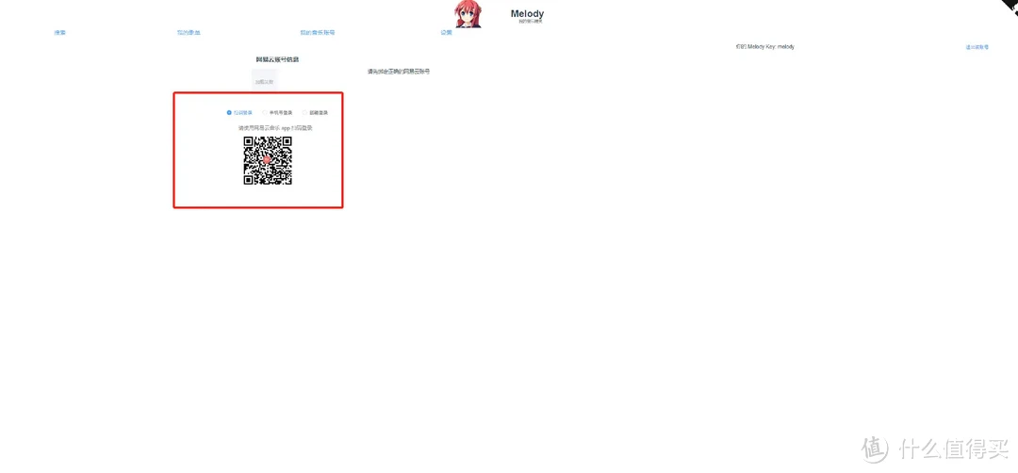Click the 请先绑定正确的网易云账号 notice
Viewport: 1018px width, 473px height.
click(399, 72)
